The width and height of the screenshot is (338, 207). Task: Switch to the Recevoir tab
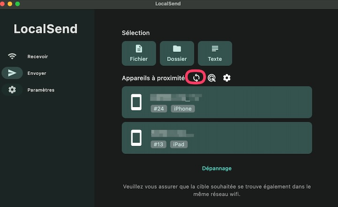pyautogui.click(x=38, y=57)
